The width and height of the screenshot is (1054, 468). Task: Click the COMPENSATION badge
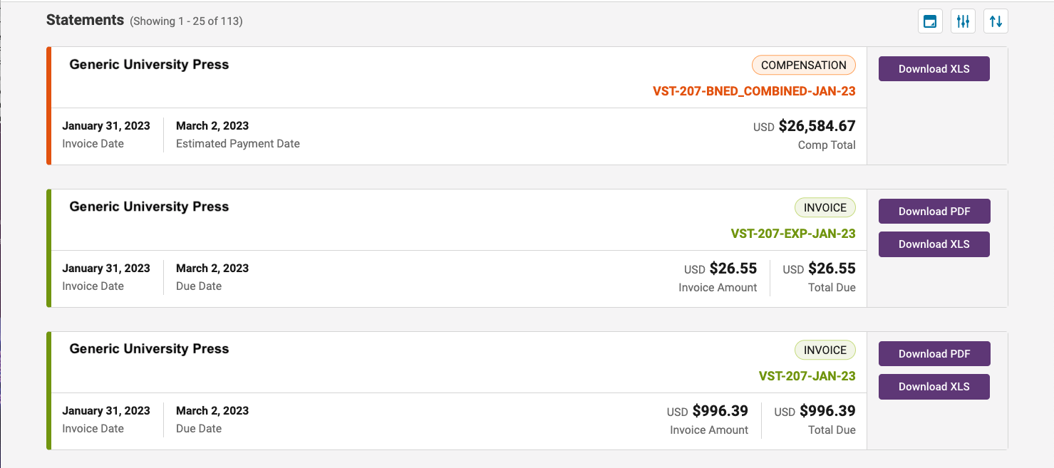click(803, 66)
